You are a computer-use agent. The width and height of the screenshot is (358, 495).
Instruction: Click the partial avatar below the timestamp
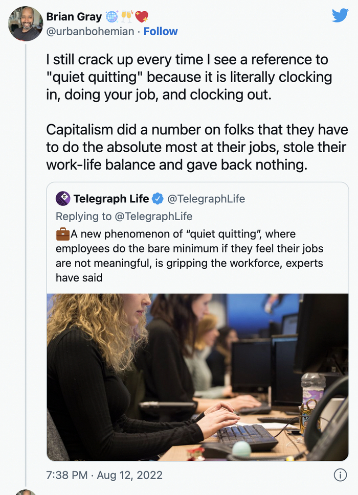[x=25, y=492]
